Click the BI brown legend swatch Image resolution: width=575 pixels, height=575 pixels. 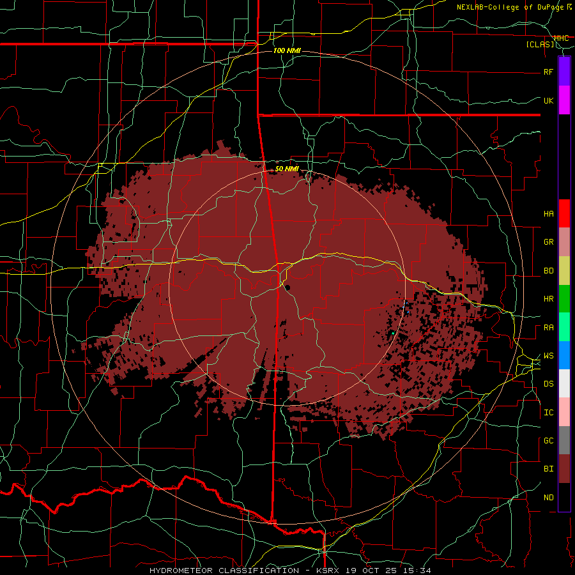pyautogui.click(x=564, y=469)
